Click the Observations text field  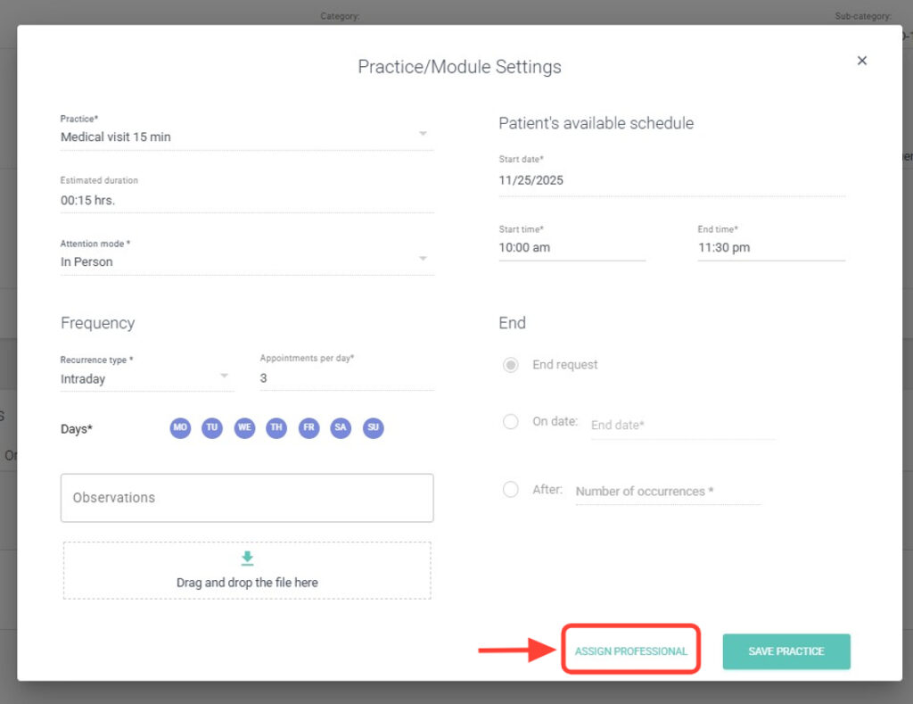247,498
